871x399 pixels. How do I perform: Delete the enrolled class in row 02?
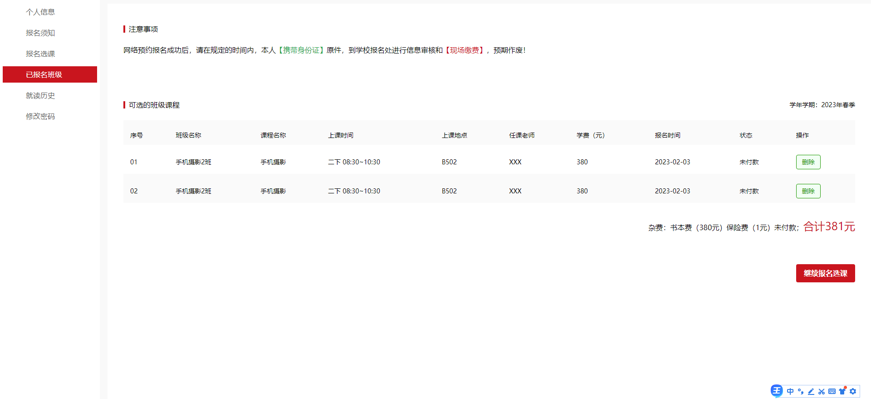coord(808,191)
